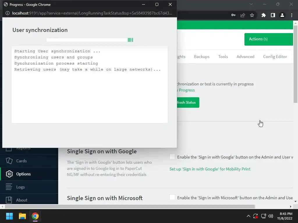Click the Logs lines icon in sidebar
The height and width of the screenshot is (223, 298).
(x=9, y=187)
